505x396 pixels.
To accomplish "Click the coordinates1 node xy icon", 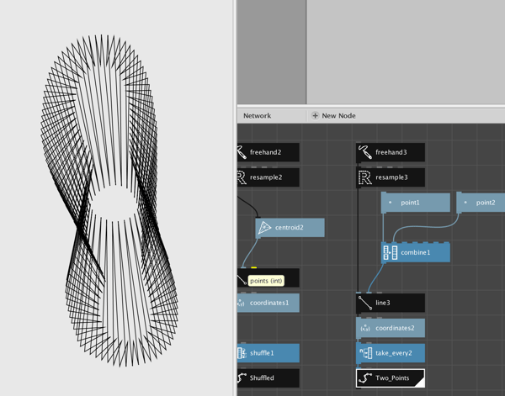I will (242, 303).
